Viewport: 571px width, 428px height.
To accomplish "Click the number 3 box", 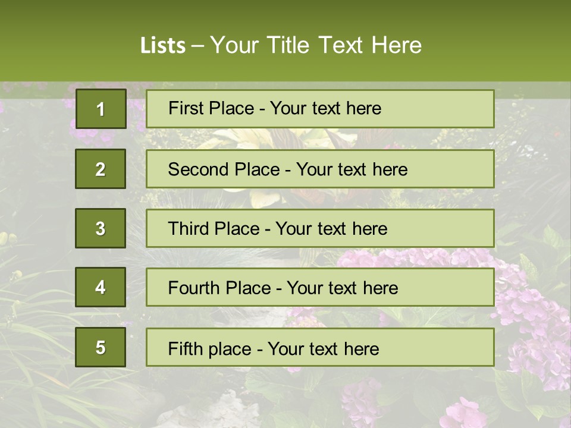I will pos(101,228).
